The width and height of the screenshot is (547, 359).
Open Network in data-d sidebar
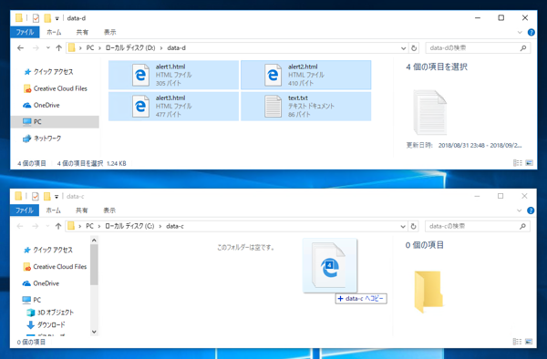(42, 138)
